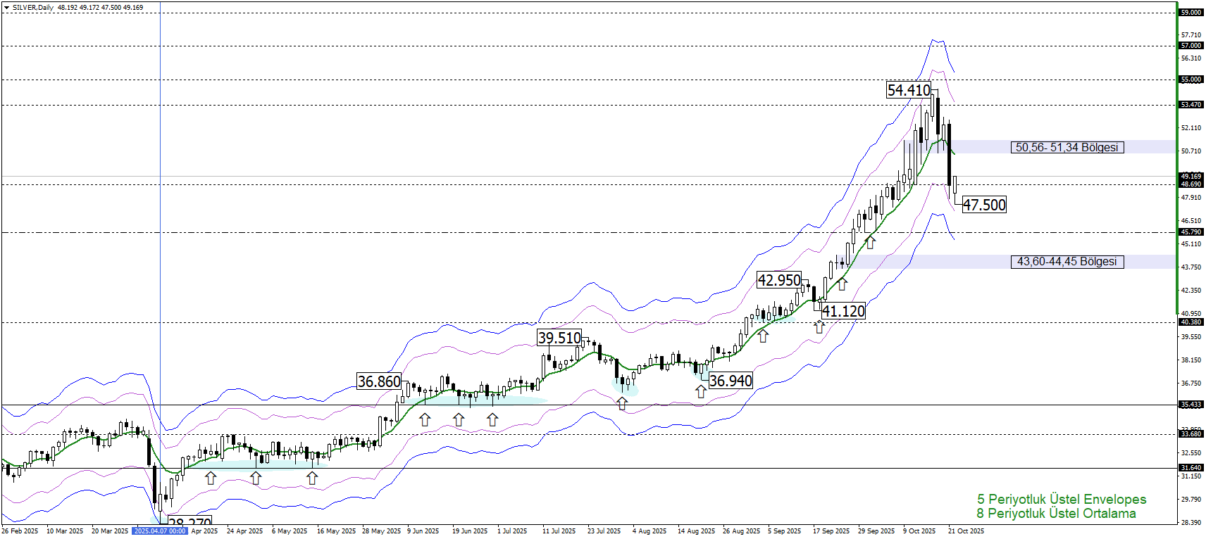Select the SILVER,Daily chart title

(32, 8)
